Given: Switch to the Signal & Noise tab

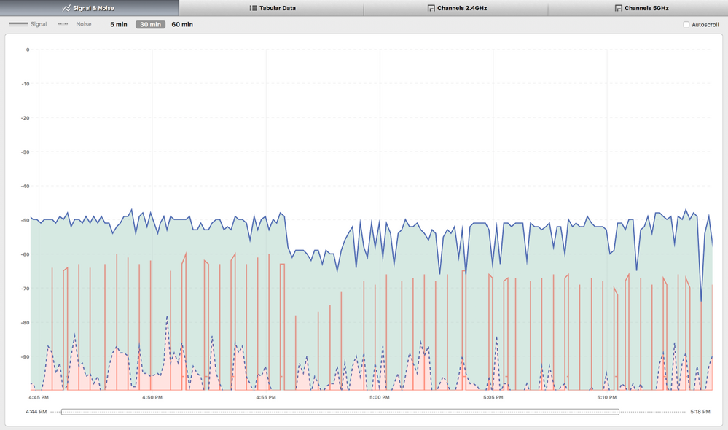Looking at the screenshot, I should tap(89, 8).
